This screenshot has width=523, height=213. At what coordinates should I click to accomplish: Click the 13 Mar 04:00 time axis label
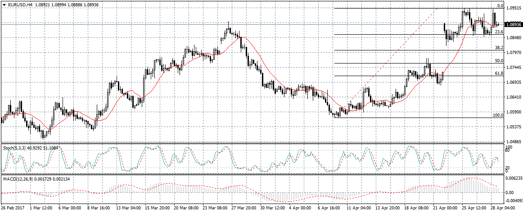point(129,208)
